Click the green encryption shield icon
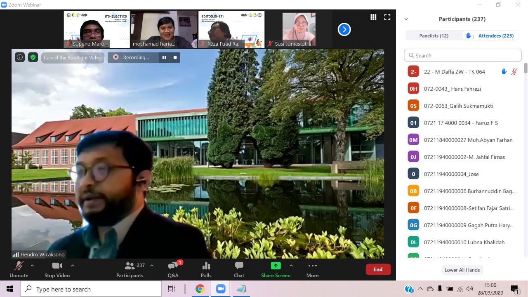 pyautogui.click(x=33, y=57)
